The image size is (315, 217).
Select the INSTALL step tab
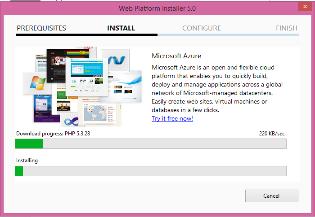click(121, 28)
